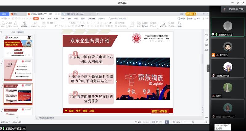The width and height of the screenshot is (246, 131).
Task: Click the add slide plus below thumbnails
Action: (x=17, y=118)
